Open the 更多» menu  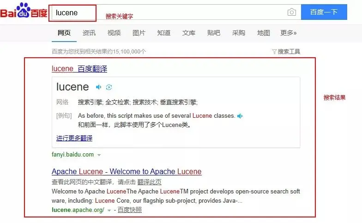point(288,33)
